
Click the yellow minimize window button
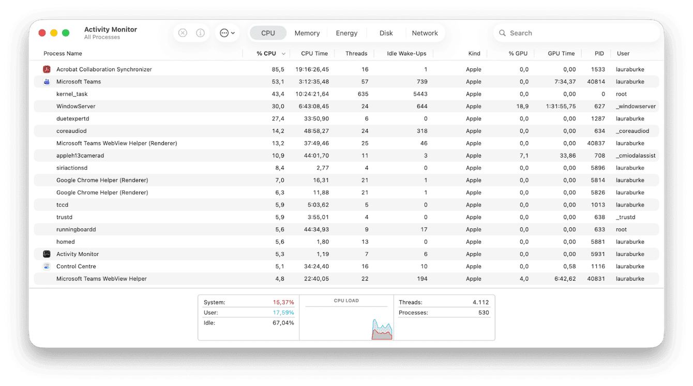[54, 33]
